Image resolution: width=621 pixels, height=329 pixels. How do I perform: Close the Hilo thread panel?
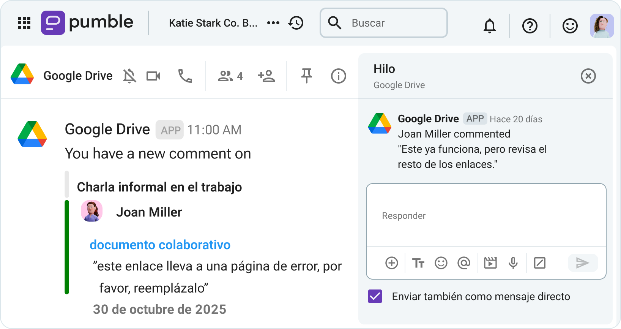click(x=588, y=76)
